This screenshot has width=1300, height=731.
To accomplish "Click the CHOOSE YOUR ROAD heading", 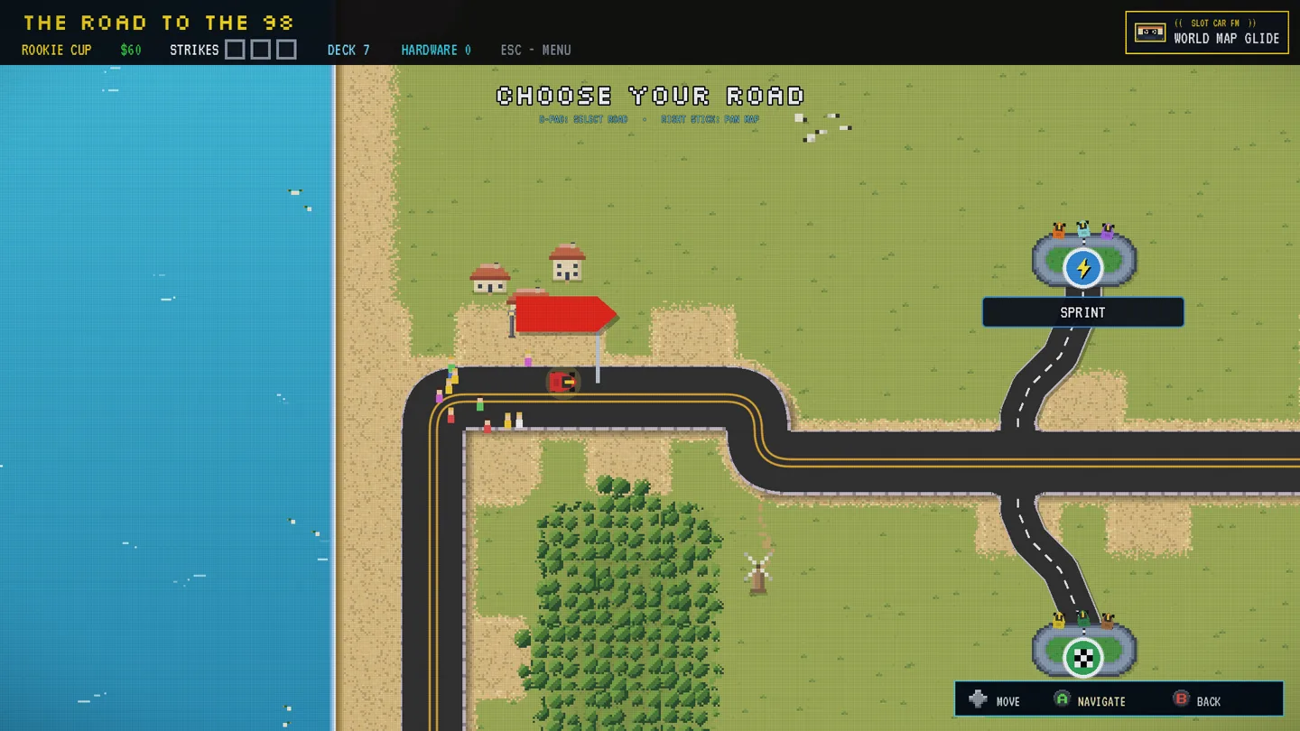I will tap(650, 96).
